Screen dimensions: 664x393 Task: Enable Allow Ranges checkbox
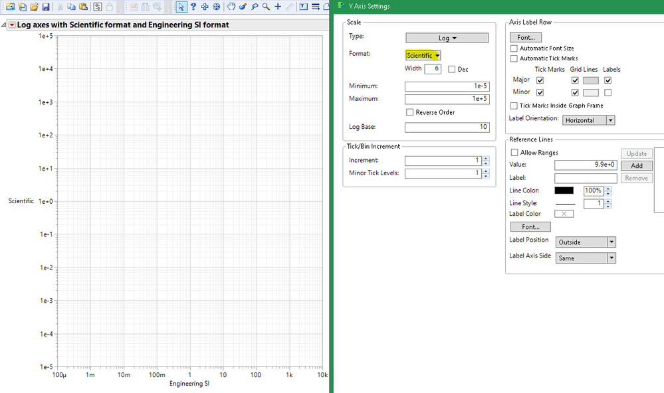[514, 152]
